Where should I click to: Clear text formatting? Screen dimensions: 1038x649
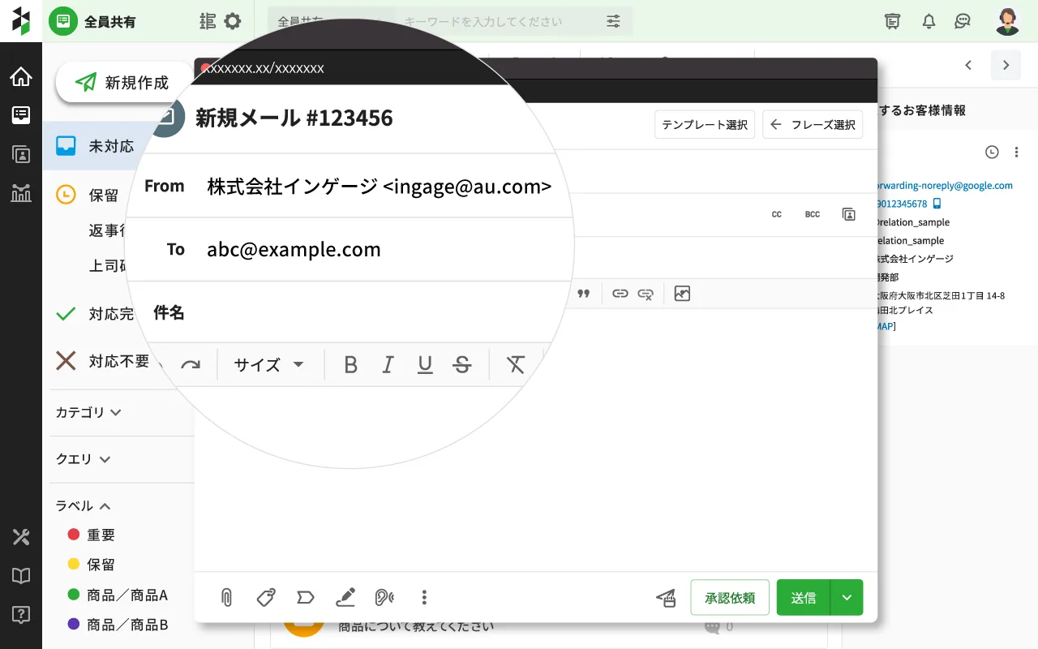[516, 365]
